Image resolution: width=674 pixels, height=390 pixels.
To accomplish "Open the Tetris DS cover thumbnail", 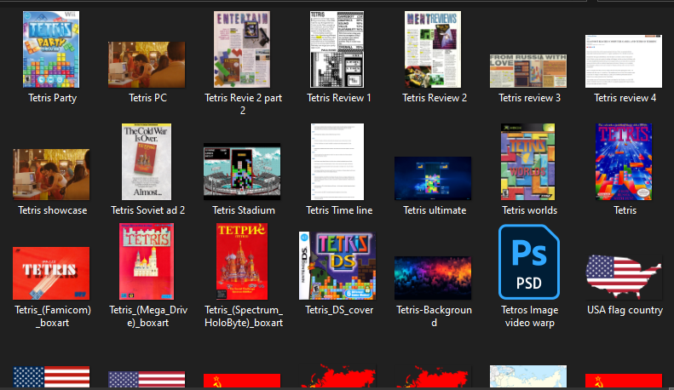I will [337, 266].
